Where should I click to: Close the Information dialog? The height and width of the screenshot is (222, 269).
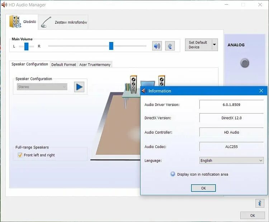261,91
